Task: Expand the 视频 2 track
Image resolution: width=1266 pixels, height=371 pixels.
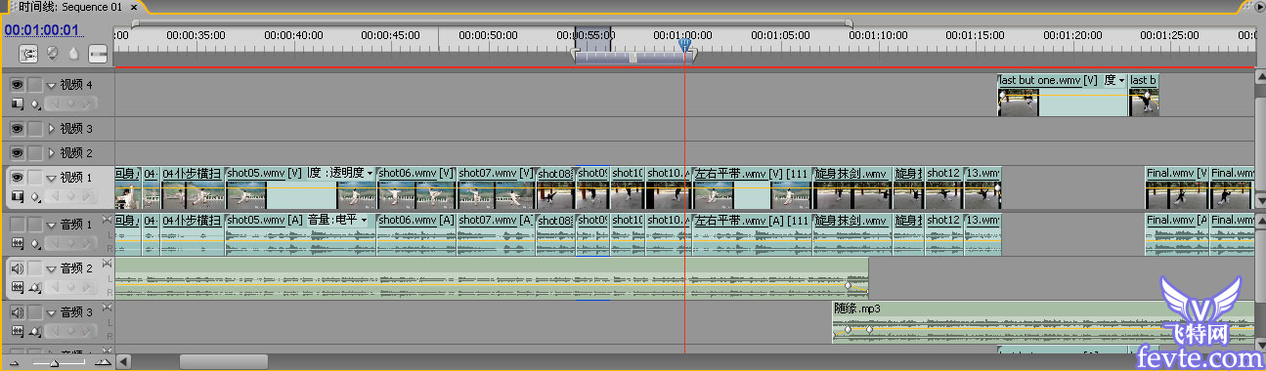Action: 52,152
